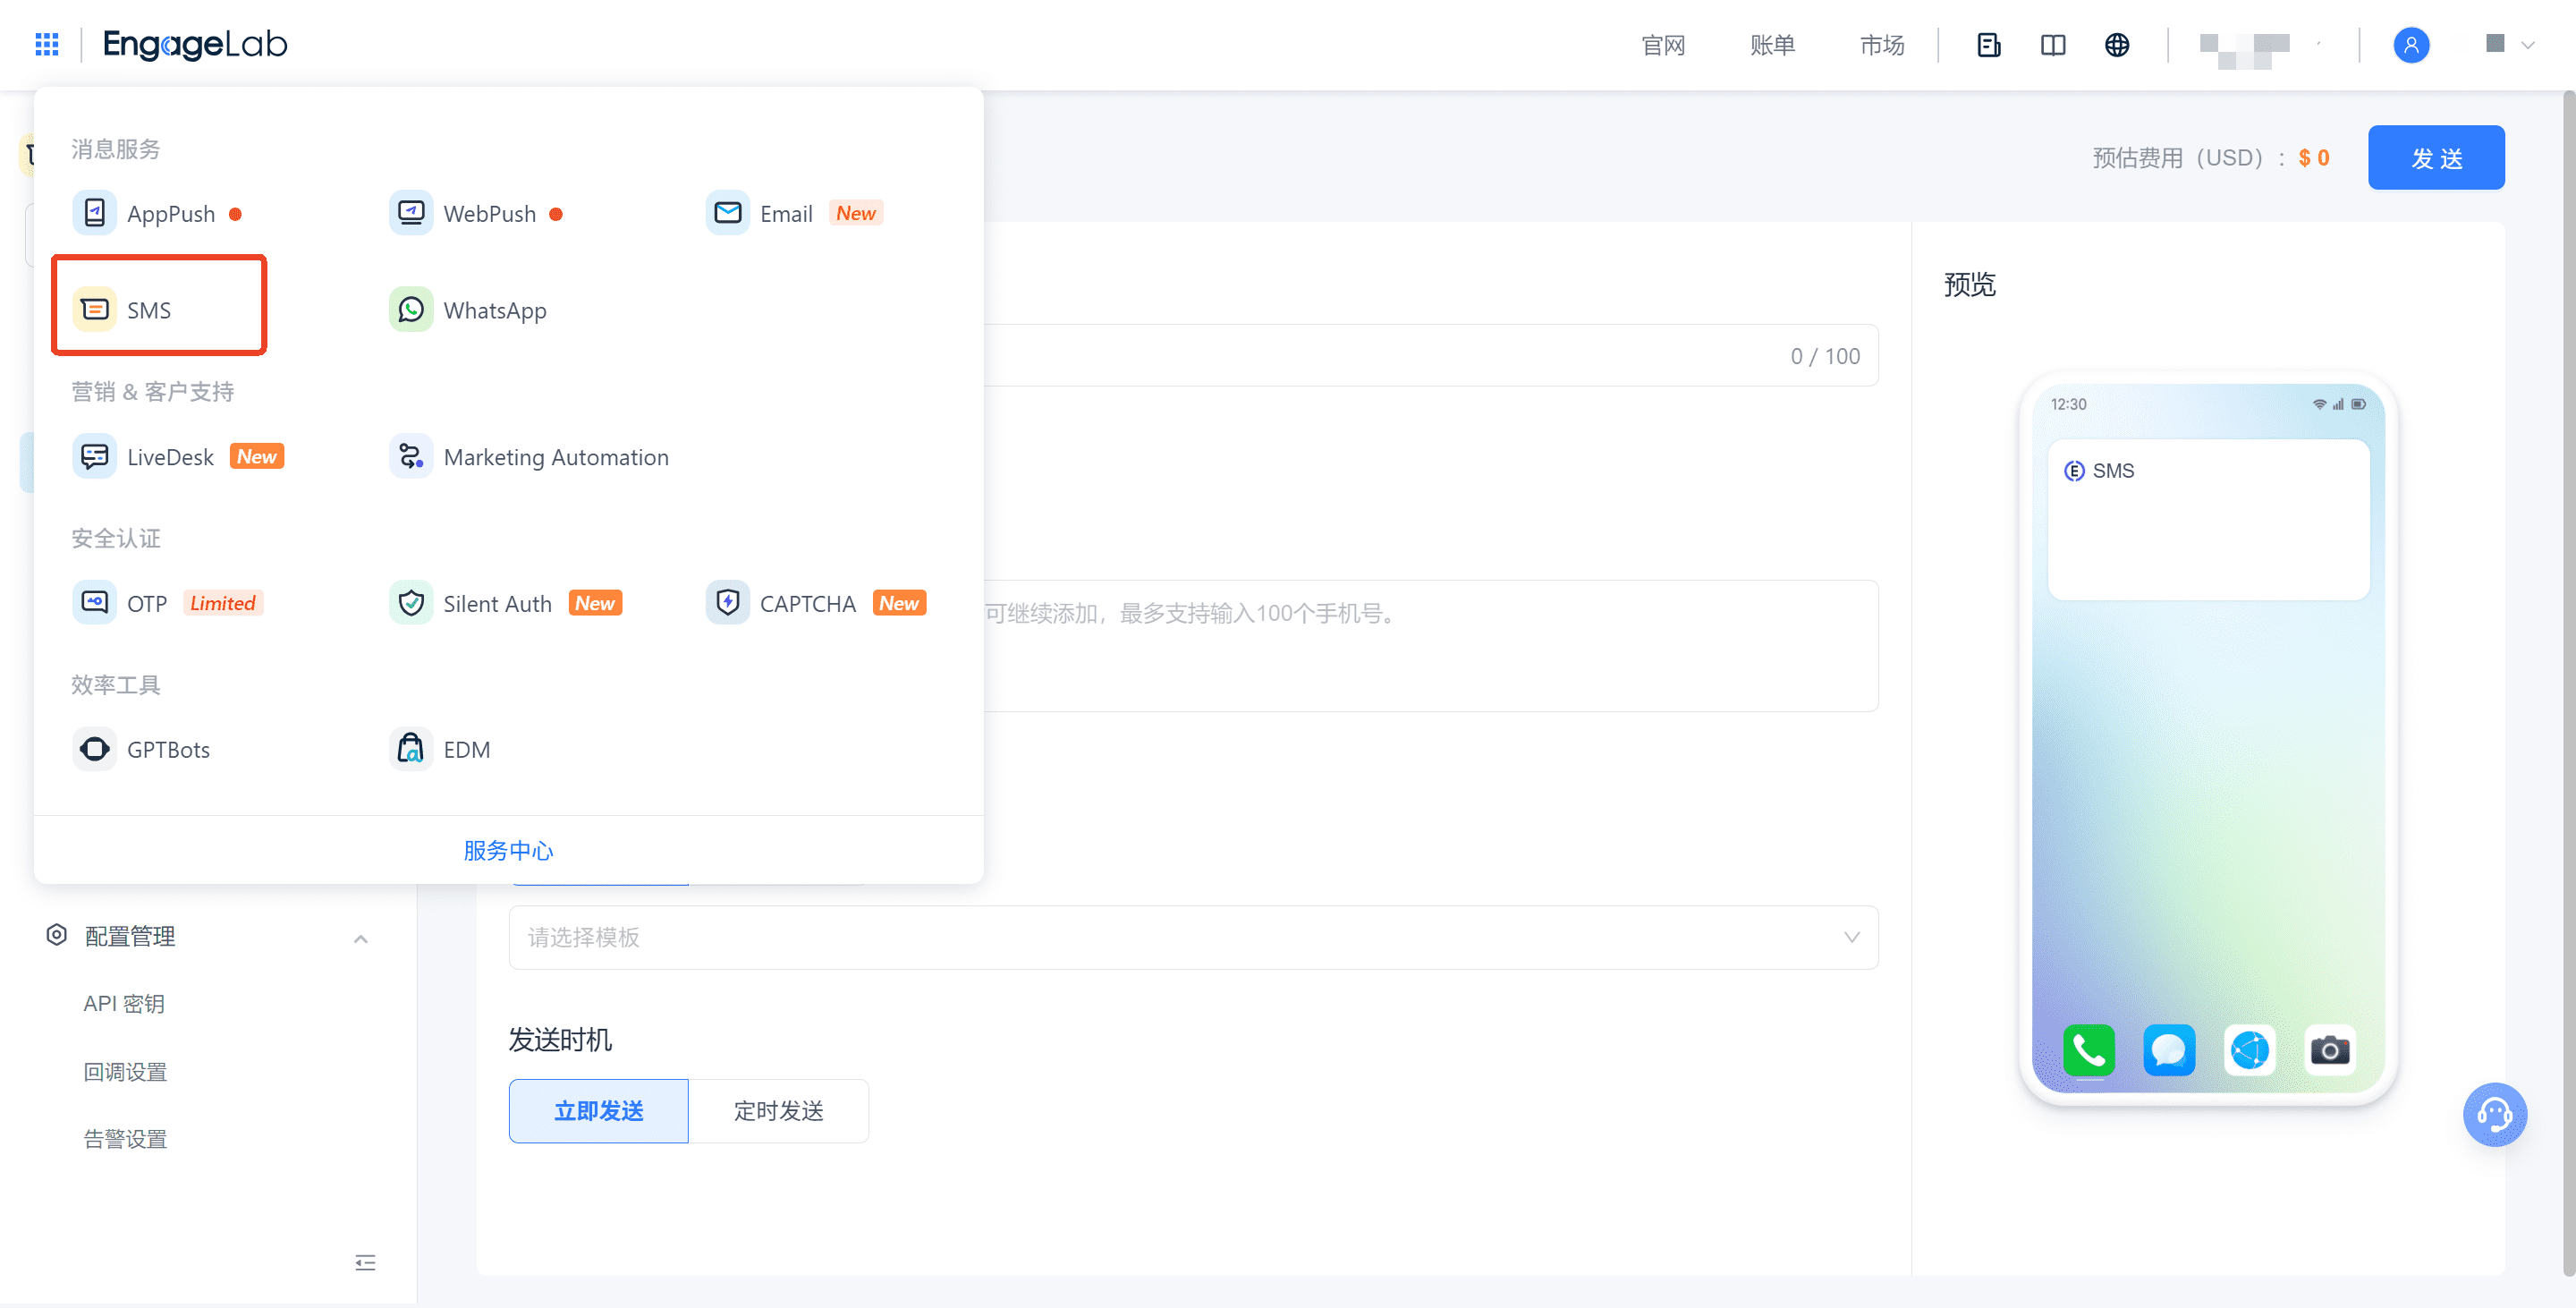
Task: Open the customer support chat bubble
Action: (x=2494, y=1114)
